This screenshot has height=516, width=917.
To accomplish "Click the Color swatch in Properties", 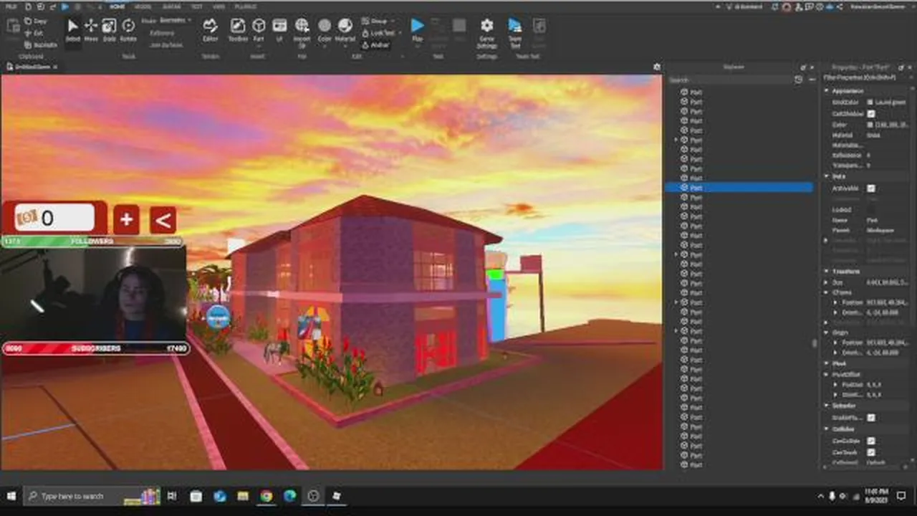I will [x=870, y=125].
